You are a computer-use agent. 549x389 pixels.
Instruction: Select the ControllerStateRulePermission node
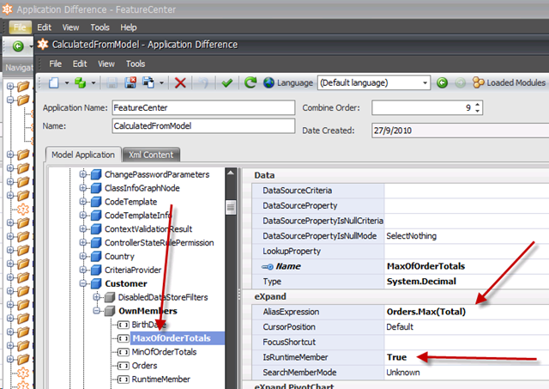coord(160,242)
